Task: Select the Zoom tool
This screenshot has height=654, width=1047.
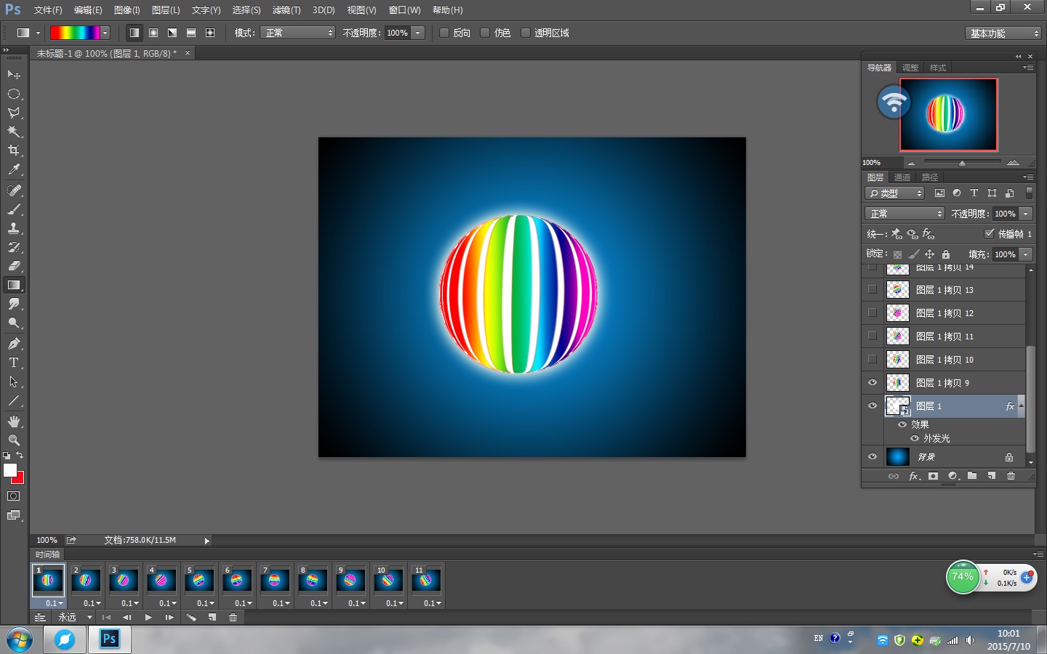Action: click(14, 440)
